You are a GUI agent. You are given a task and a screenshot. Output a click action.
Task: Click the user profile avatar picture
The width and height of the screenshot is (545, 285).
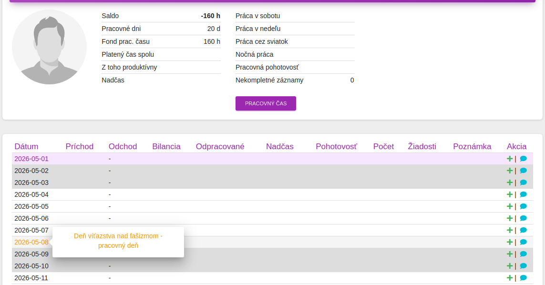(x=50, y=47)
